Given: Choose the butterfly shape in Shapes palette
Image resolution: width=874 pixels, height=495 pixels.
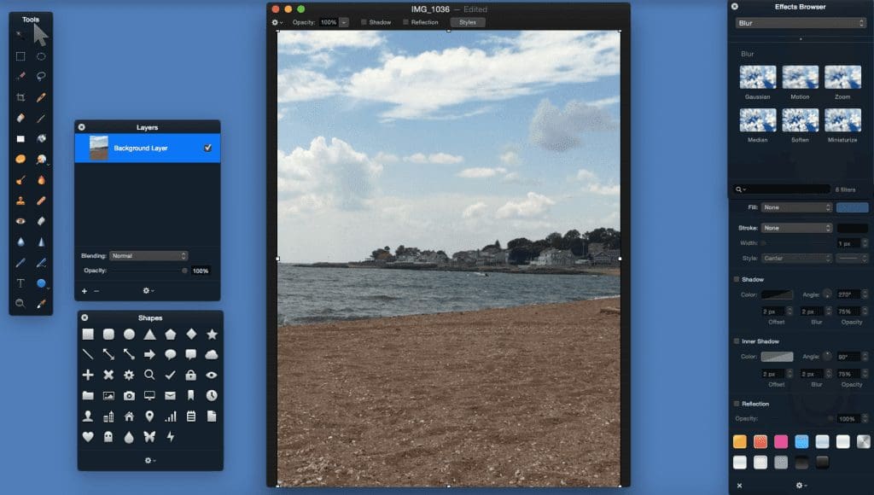Looking at the screenshot, I should 149,437.
